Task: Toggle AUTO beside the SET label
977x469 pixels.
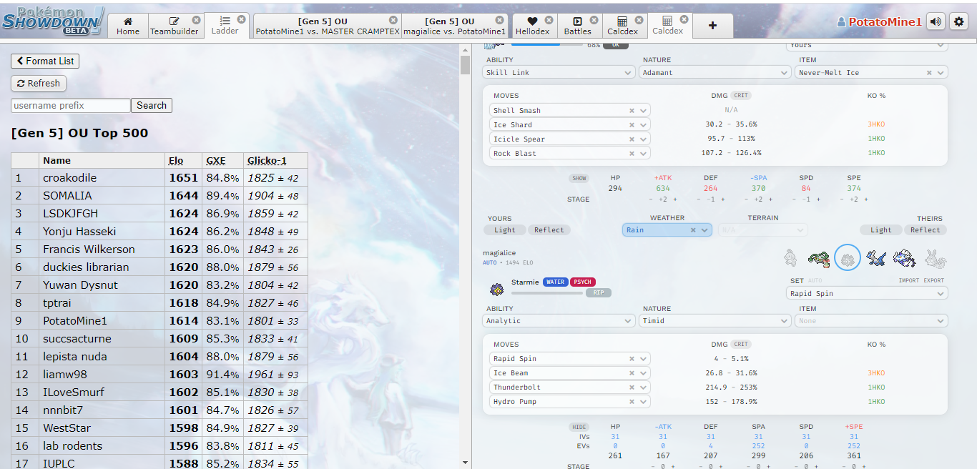Action: click(x=815, y=281)
